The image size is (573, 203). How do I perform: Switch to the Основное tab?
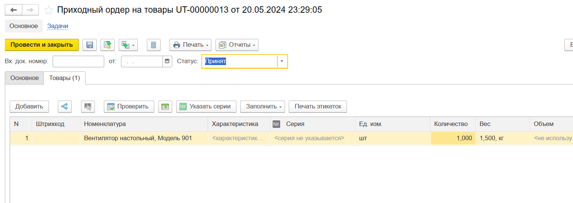click(24, 78)
